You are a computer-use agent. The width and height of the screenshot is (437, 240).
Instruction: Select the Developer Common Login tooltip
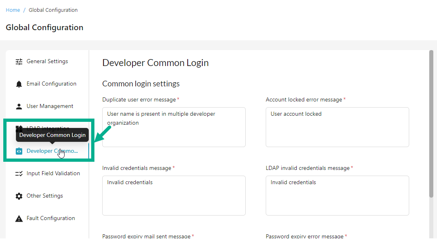coord(52,135)
